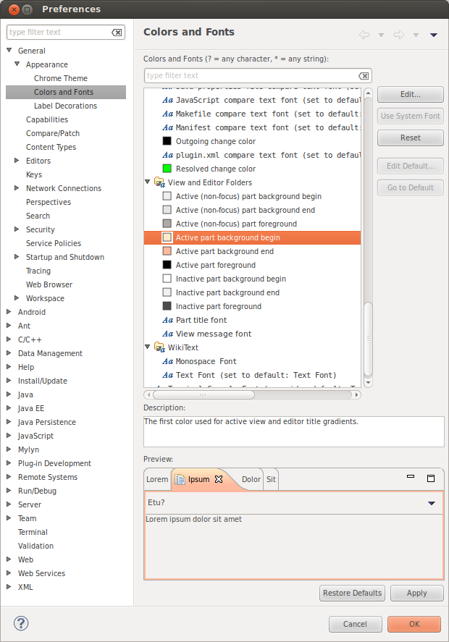The width and height of the screenshot is (449, 642).
Task: Select the Terminal preference page
Action: (x=33, y=532)
